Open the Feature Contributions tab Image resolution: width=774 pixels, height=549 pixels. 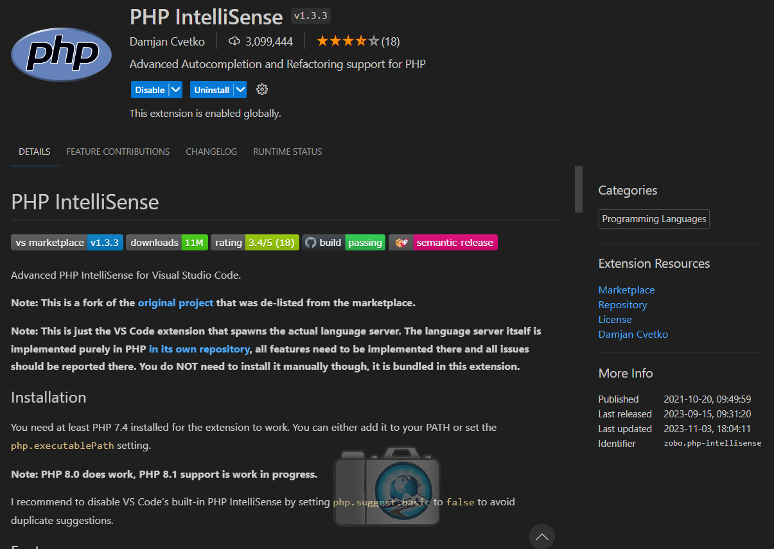pos(118,152)
